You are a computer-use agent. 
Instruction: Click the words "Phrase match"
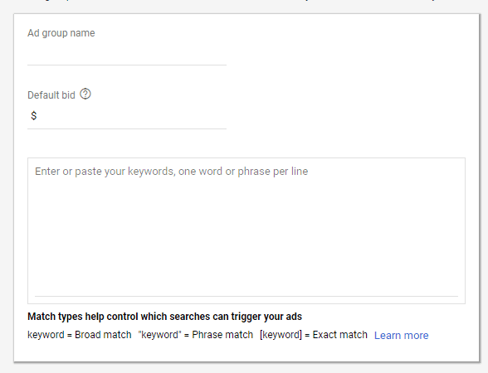click(222, 335)
